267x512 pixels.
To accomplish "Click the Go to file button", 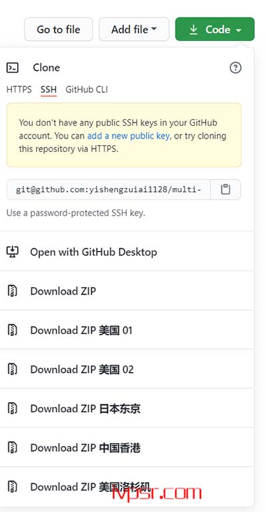I will [x=58, y=29].
